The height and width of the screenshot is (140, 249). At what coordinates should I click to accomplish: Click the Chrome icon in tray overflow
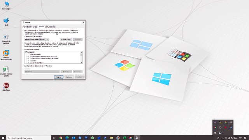pos(226,122)
